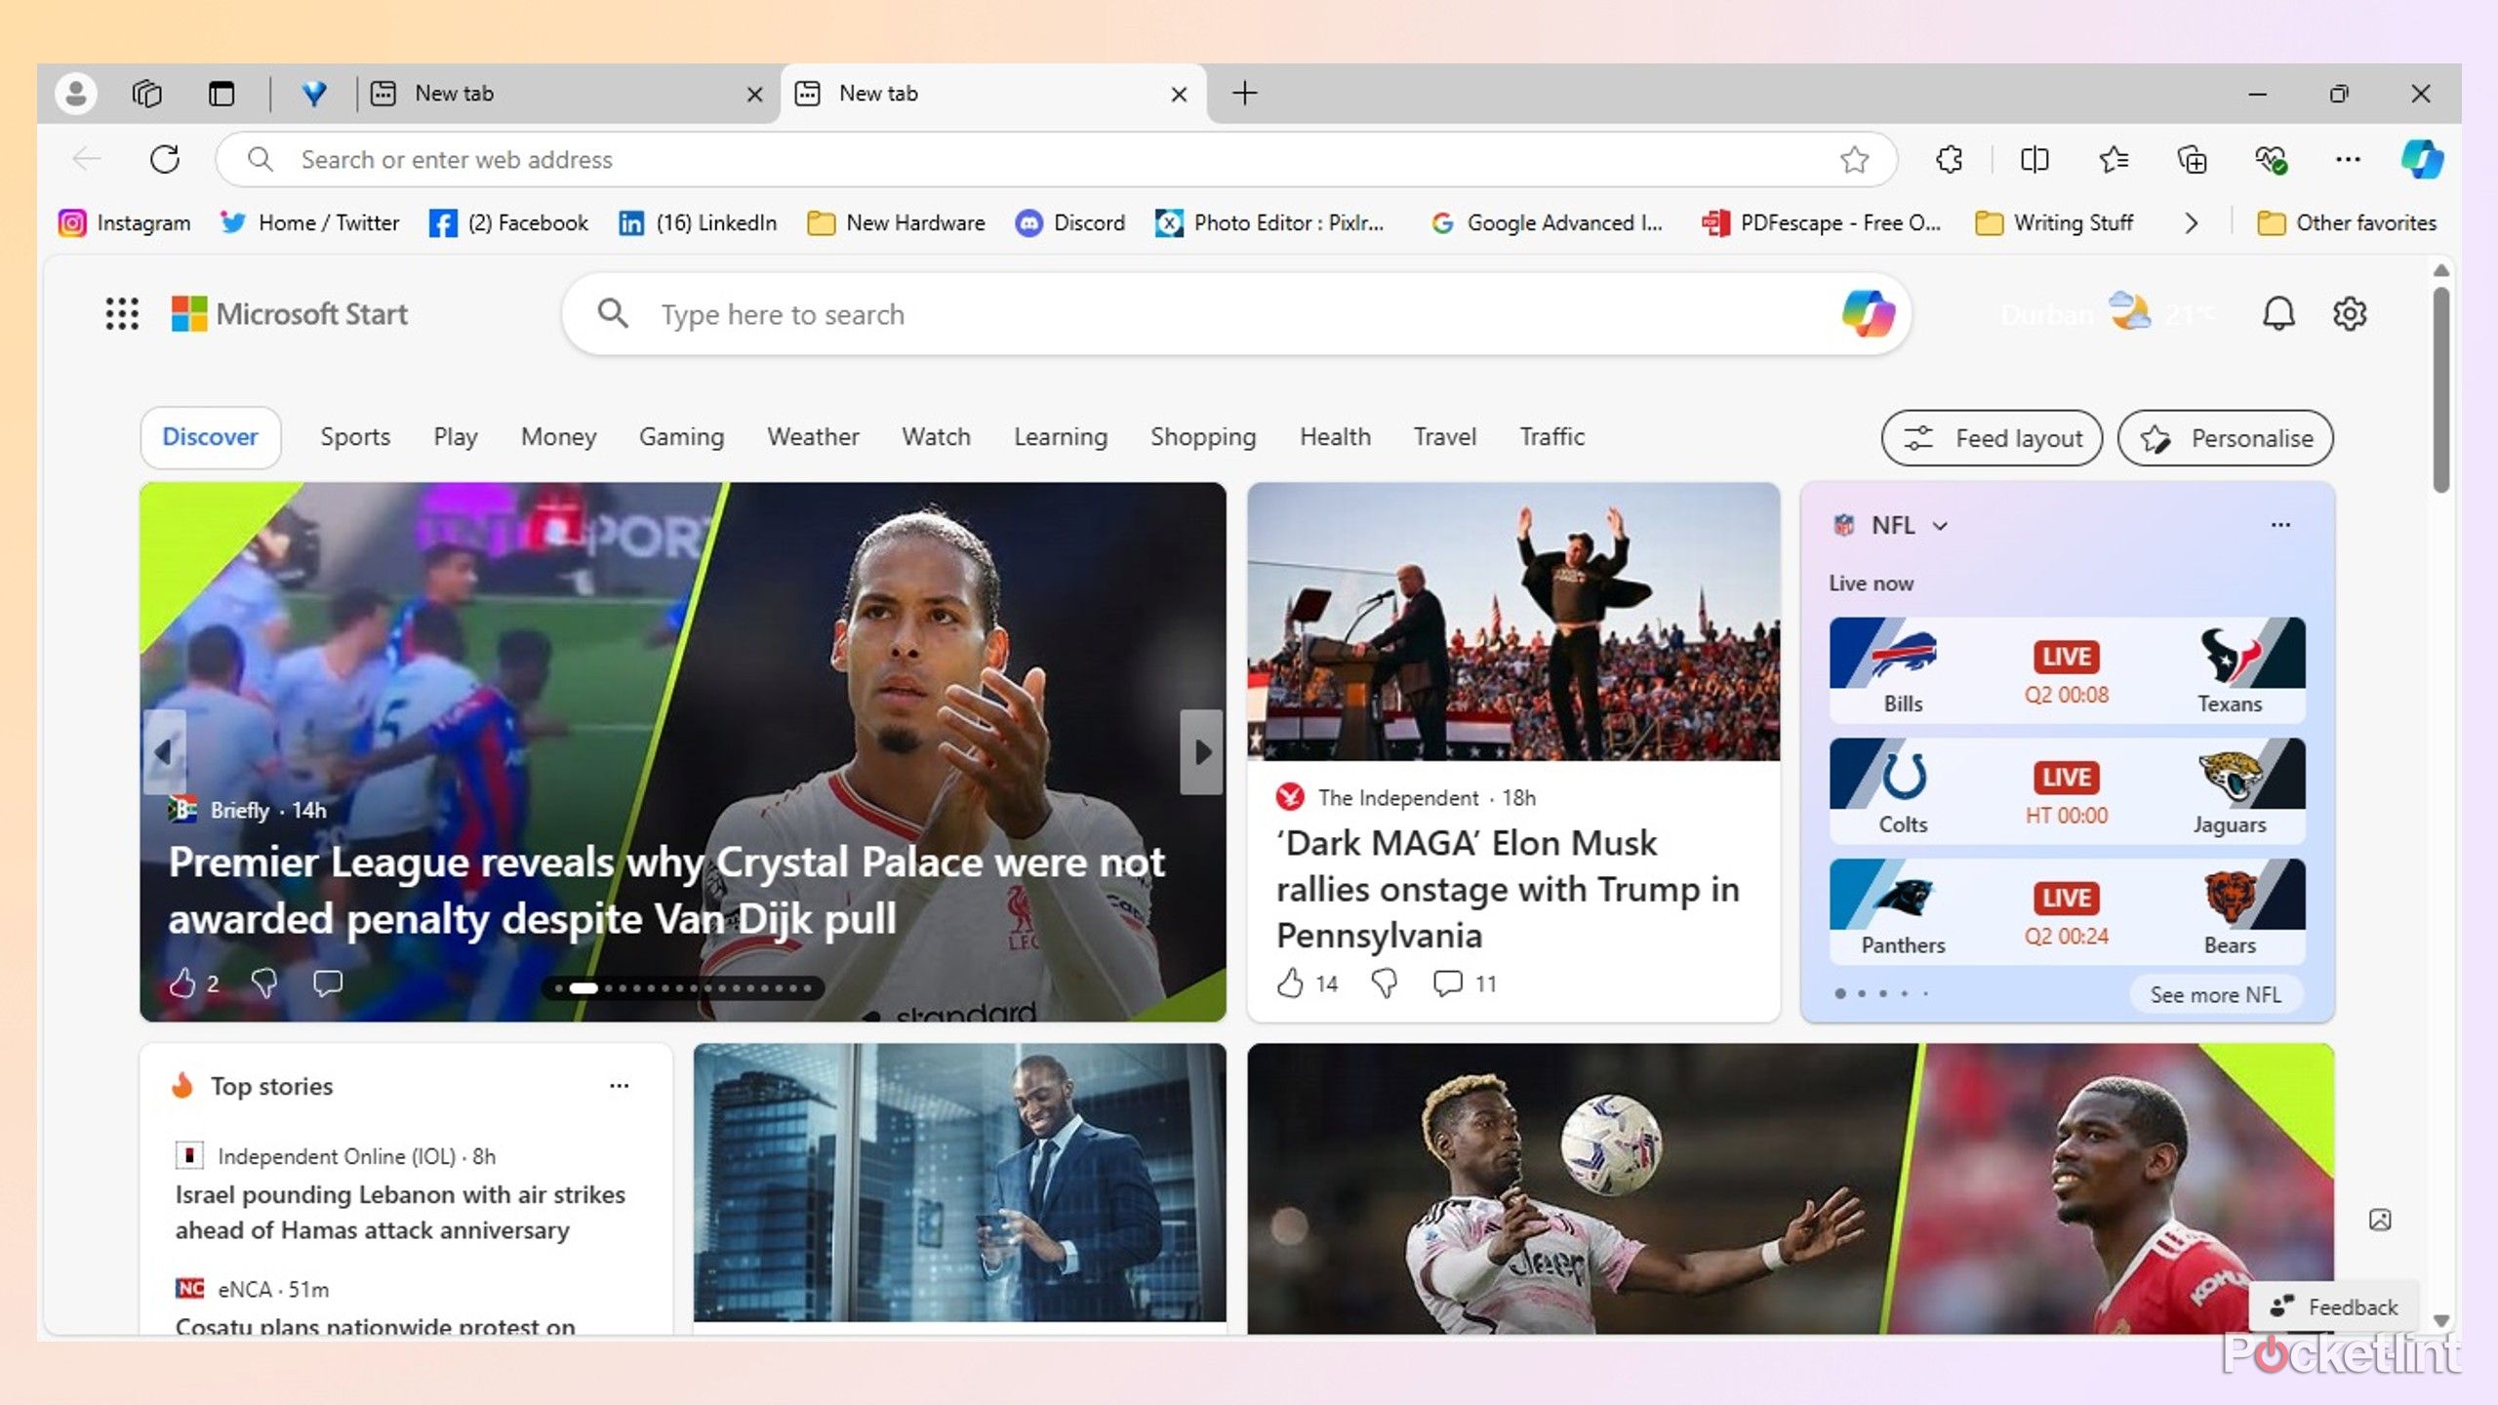
Task: Open the Favorites list icon
Action: click(2113, 159)
